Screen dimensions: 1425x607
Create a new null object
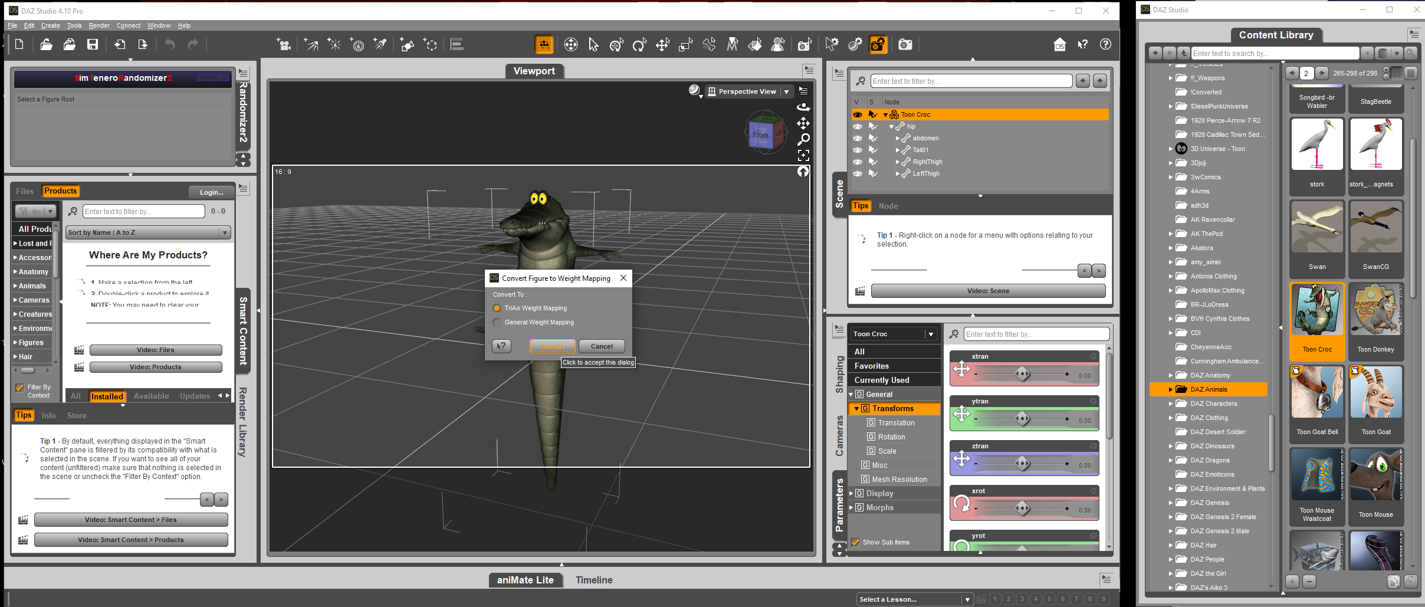[x=431, y=44]
